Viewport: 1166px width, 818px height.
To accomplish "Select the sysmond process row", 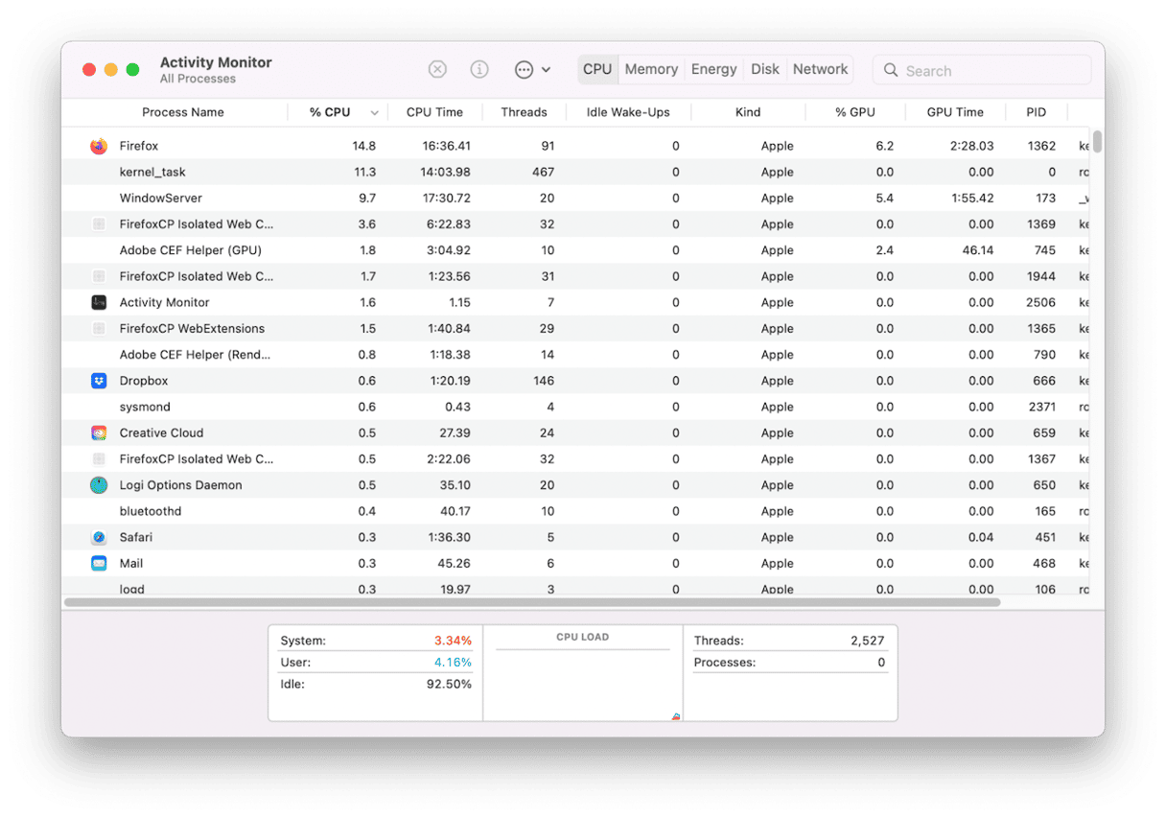I will point(575,407).
